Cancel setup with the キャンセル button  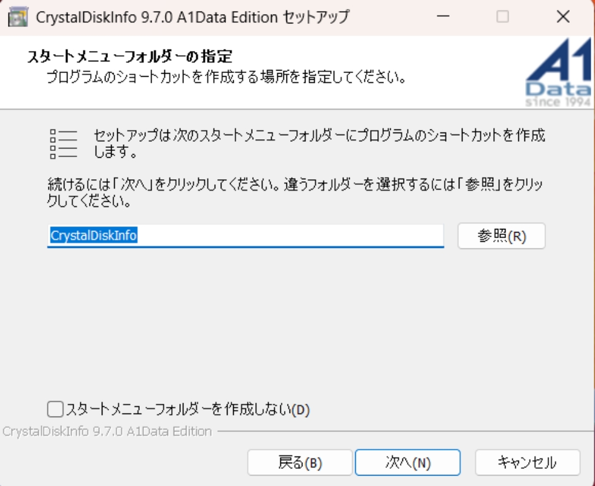[528, 463]
